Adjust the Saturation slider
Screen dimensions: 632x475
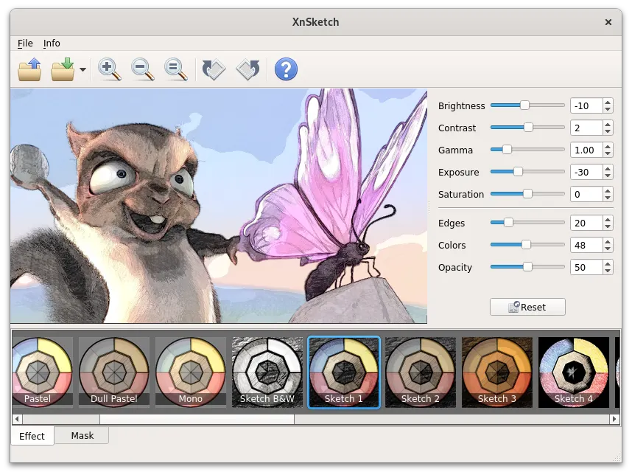point(527,194)
